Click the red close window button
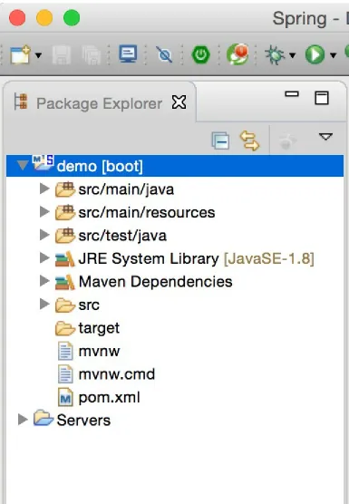Viewport: 349px width, 504px height. point(17,18)
